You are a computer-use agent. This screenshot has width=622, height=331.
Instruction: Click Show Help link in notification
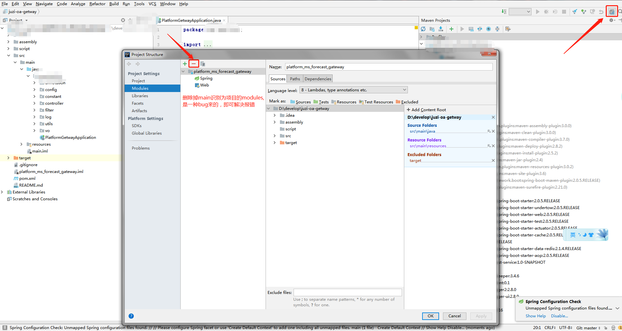[x=535, y=316]
